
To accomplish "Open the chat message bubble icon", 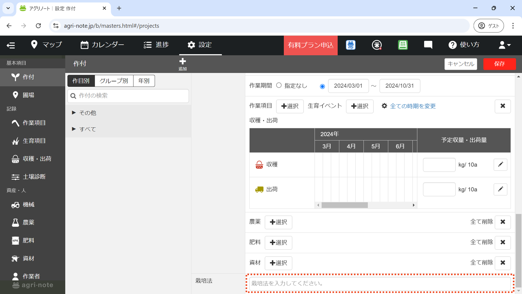I will (428, 45).
